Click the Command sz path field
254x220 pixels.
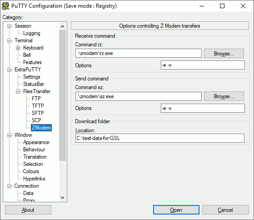139,96
